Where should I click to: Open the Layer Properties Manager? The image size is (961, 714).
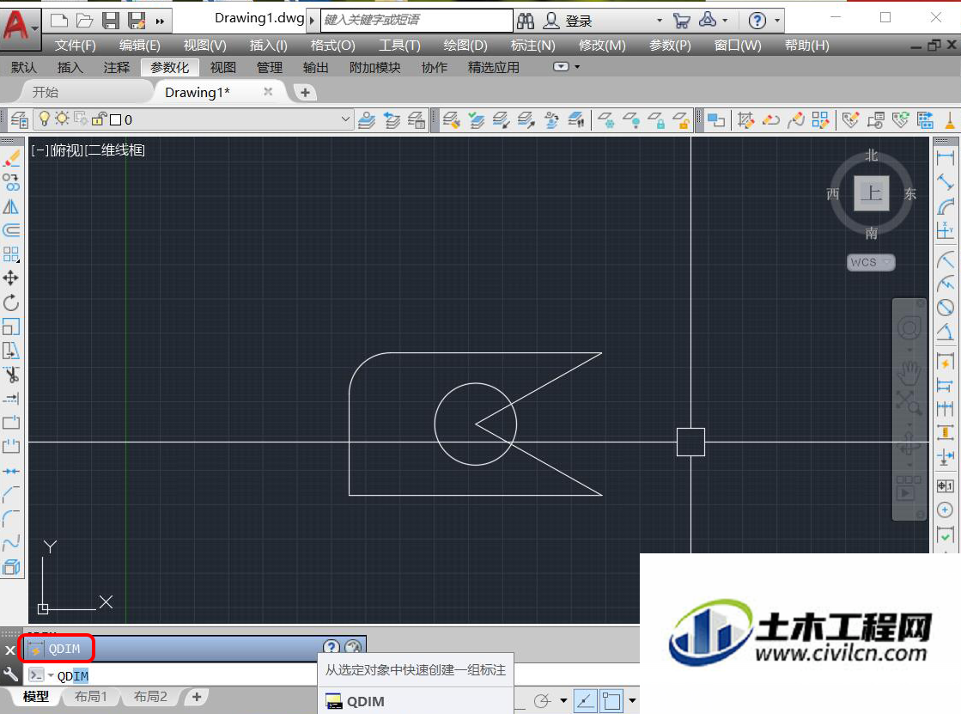pos(20,119)
